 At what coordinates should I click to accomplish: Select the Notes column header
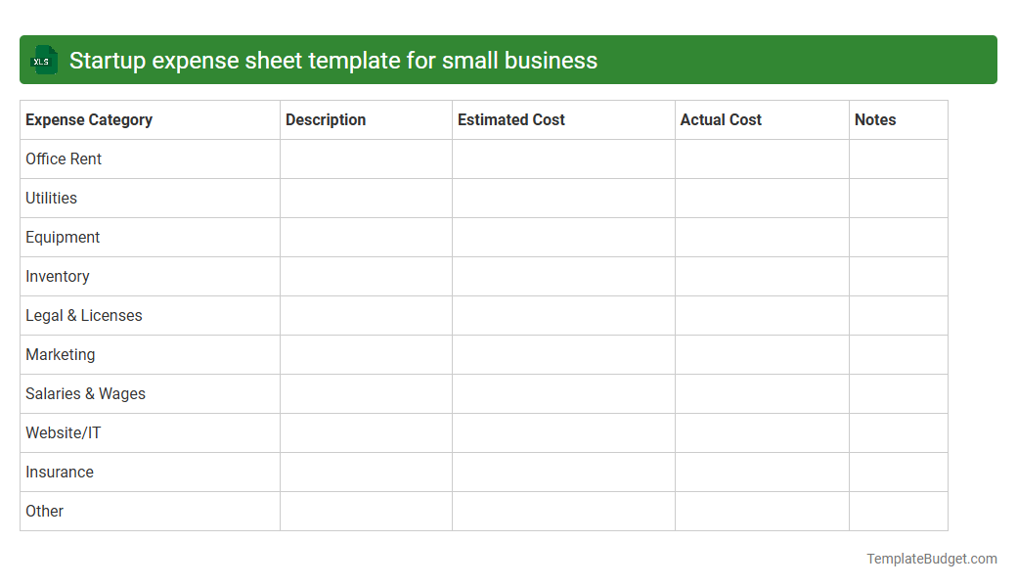875,119
